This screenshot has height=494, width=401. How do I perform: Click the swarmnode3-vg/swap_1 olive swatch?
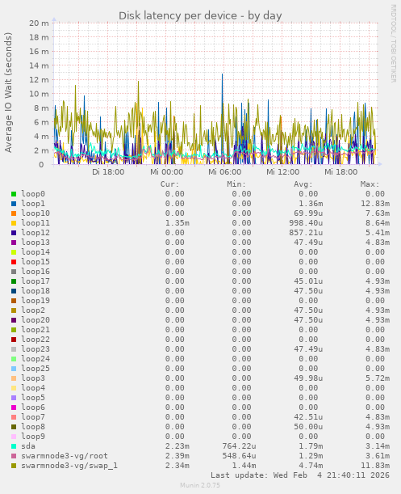coord(14,466)
